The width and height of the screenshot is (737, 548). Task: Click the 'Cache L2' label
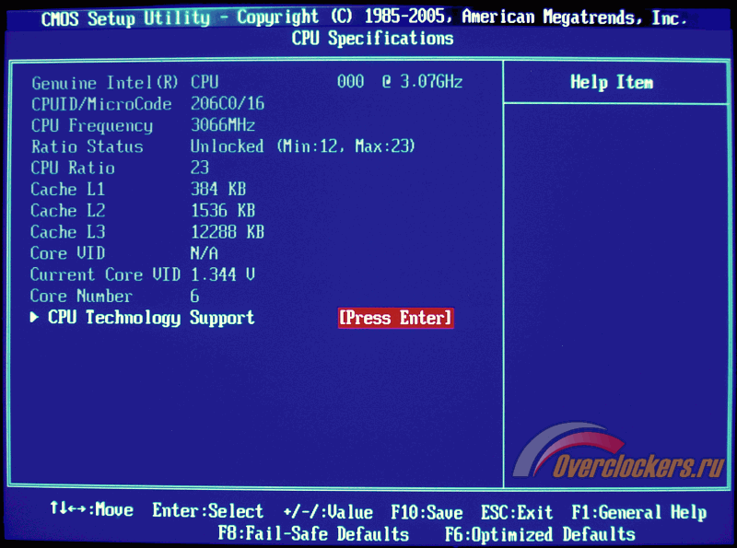point(67,211)
